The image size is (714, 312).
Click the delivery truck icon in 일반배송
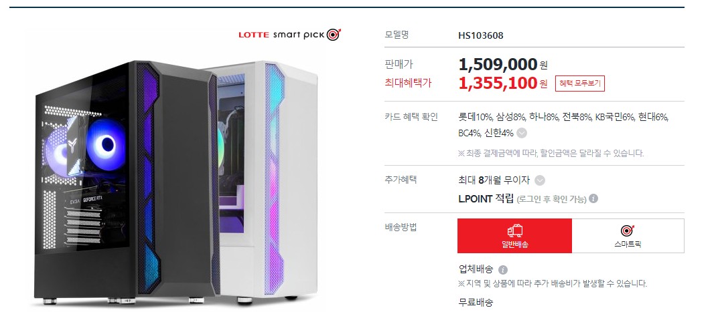[514, 231]
